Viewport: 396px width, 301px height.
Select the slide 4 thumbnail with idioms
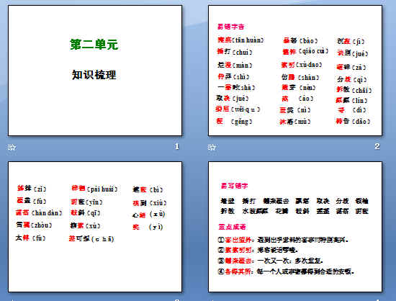[295, 227]
